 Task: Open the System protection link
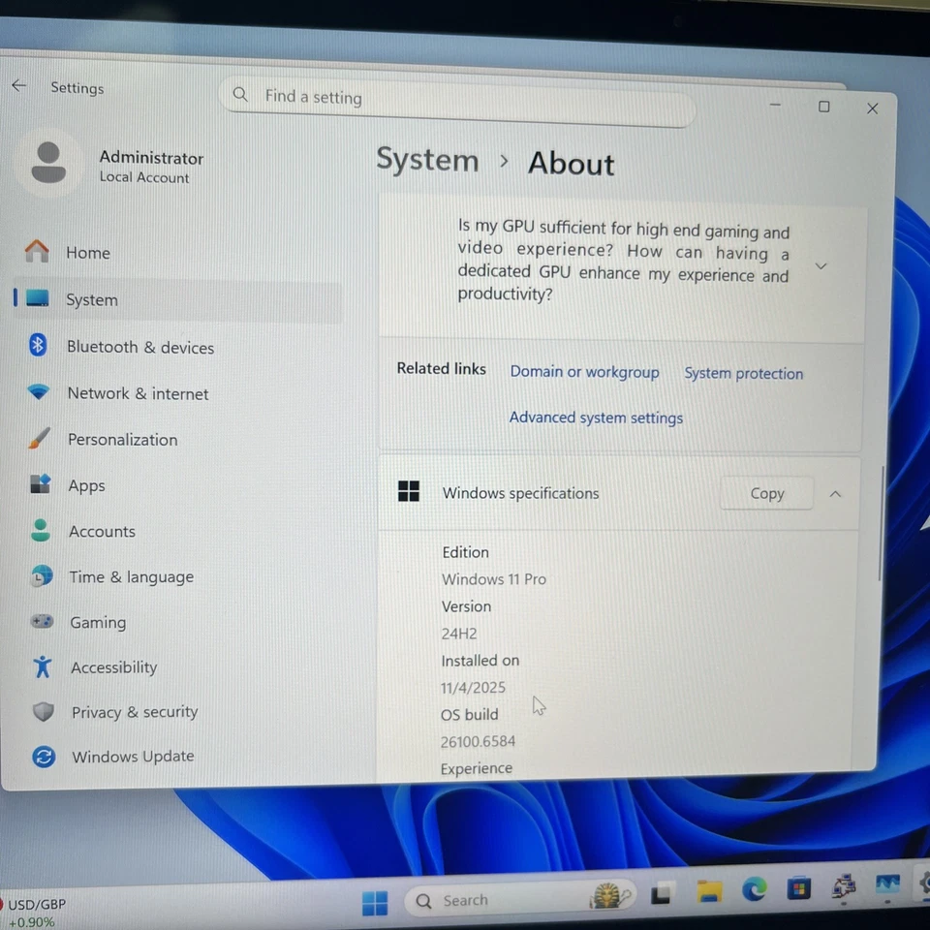(x=743, y=373)
